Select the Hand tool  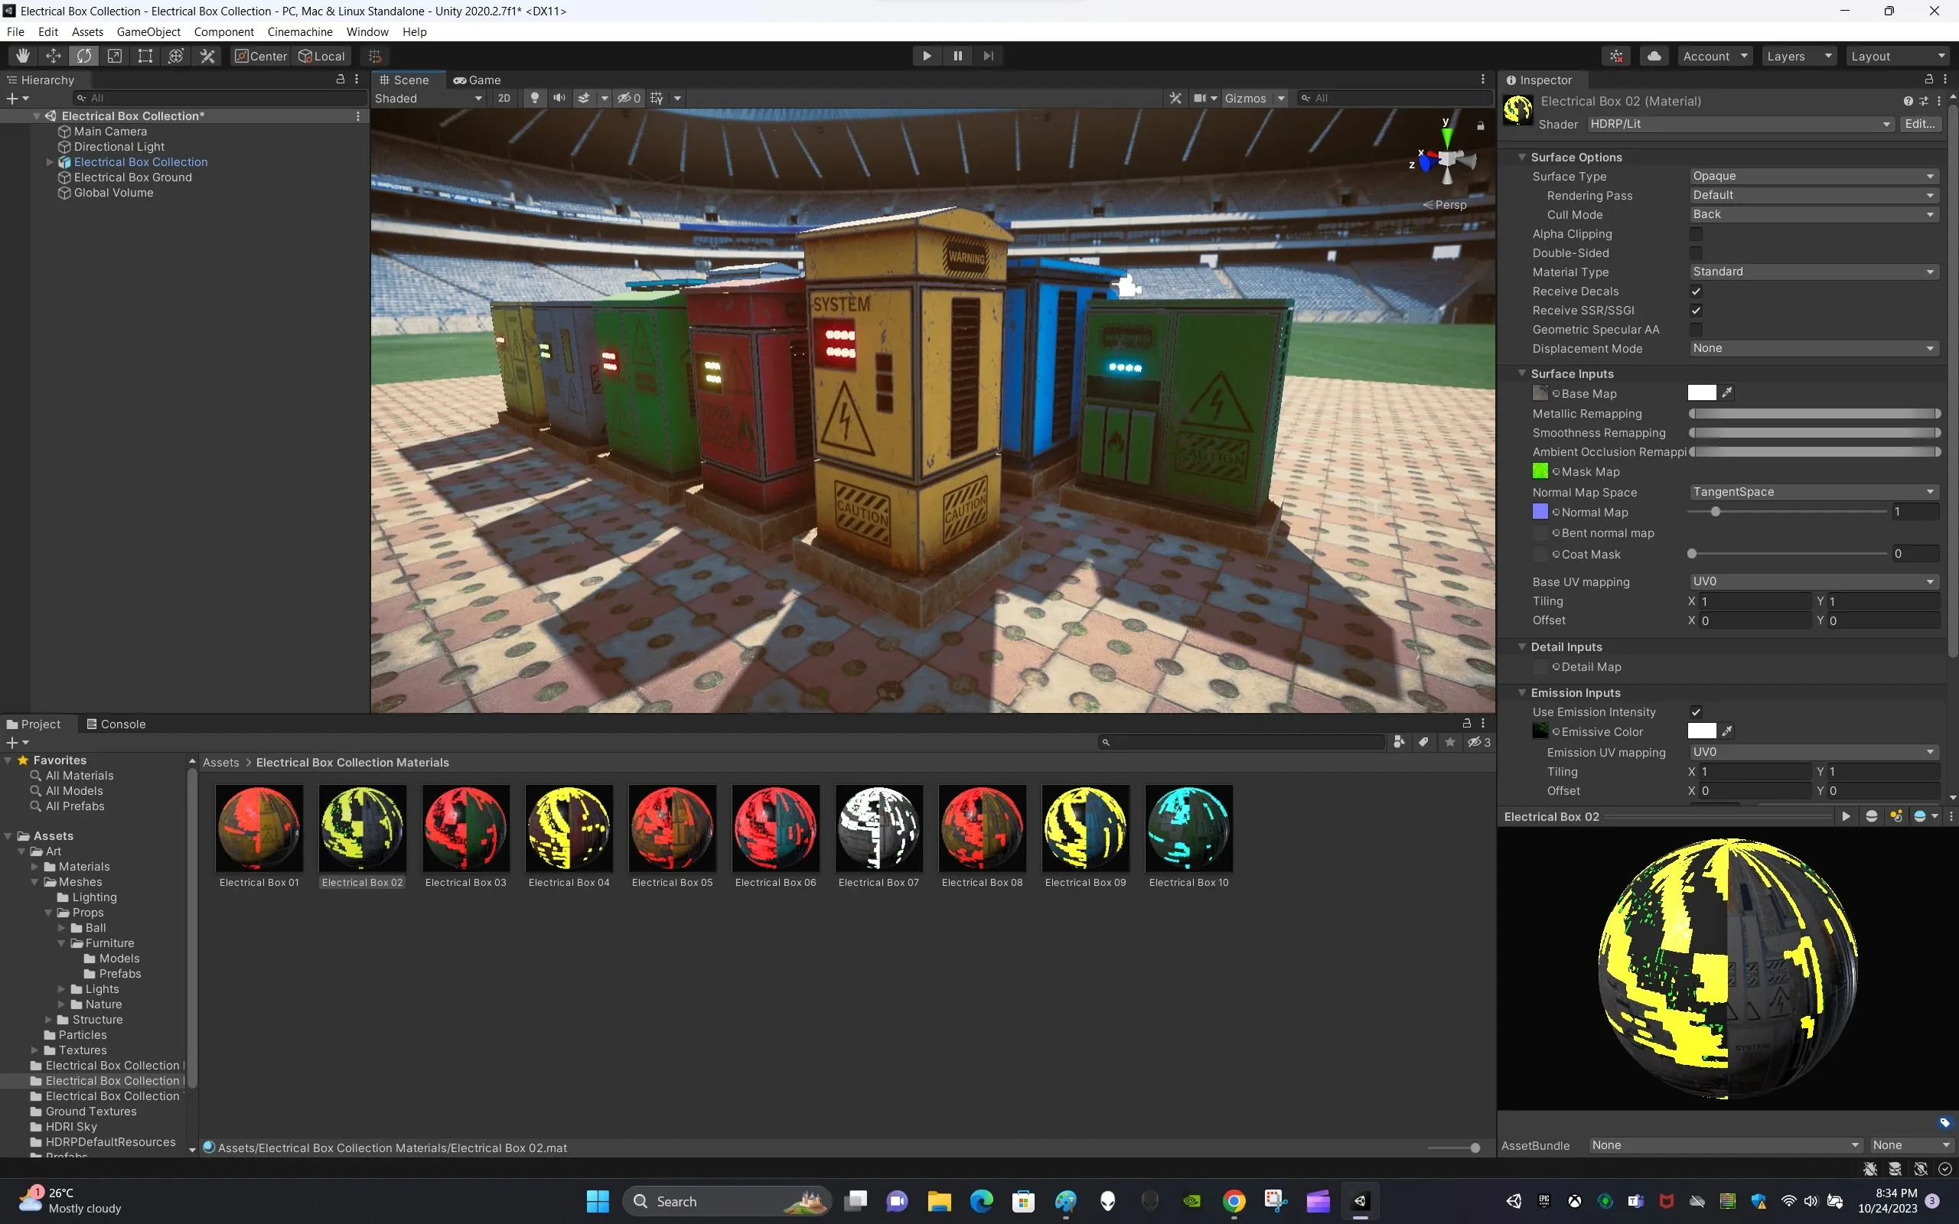pyautogui.click(x=23, y=56)
